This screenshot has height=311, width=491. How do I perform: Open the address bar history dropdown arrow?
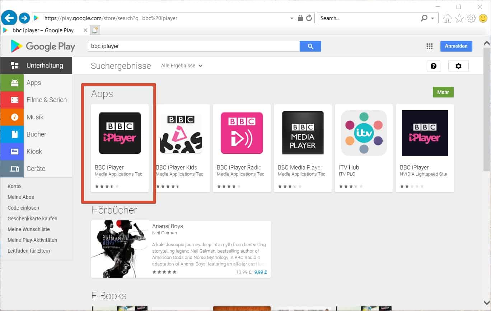tap(292, 18)
